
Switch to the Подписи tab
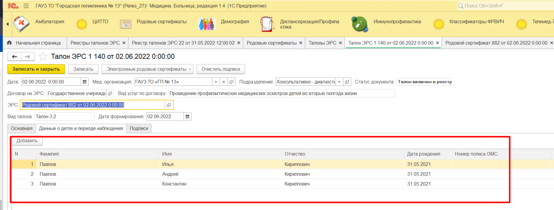click(139, 128)
